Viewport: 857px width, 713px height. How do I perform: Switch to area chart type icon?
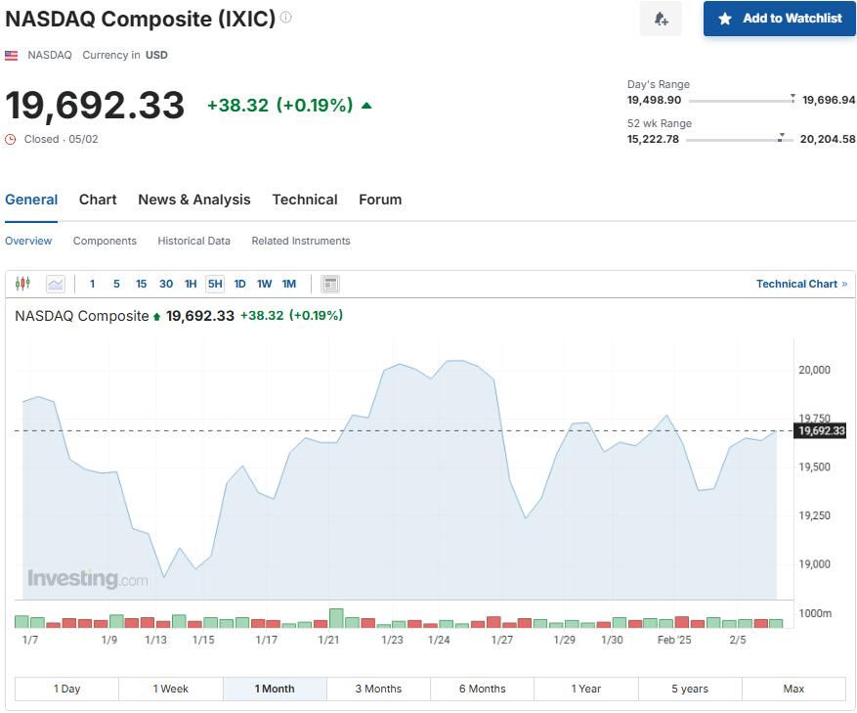pos(55,284)
